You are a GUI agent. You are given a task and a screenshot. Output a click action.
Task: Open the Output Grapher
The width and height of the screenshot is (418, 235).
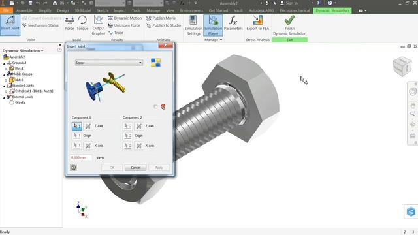pyautogui.click(x=99, y=25)
